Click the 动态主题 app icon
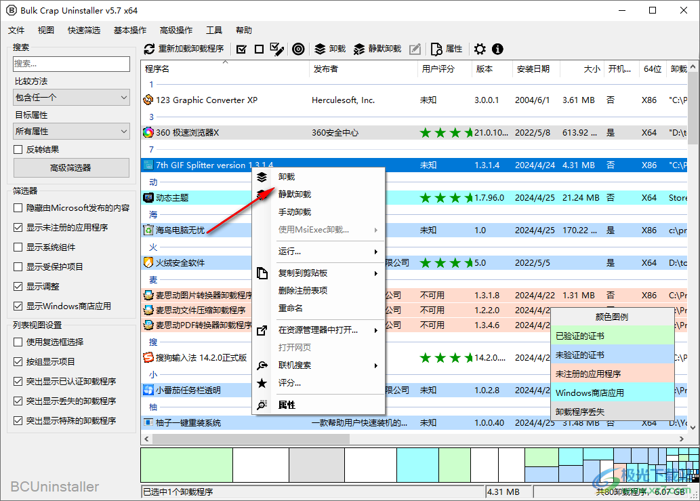This screenshot has height=501, width=700. (148, 197)
